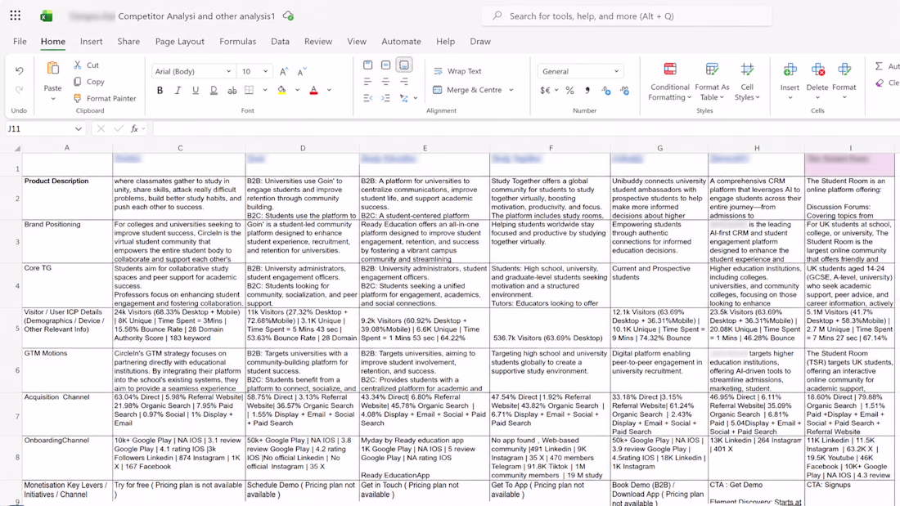900x506 pixels.
Task: Apply the yellow fill colour
Action: point(281,90)
